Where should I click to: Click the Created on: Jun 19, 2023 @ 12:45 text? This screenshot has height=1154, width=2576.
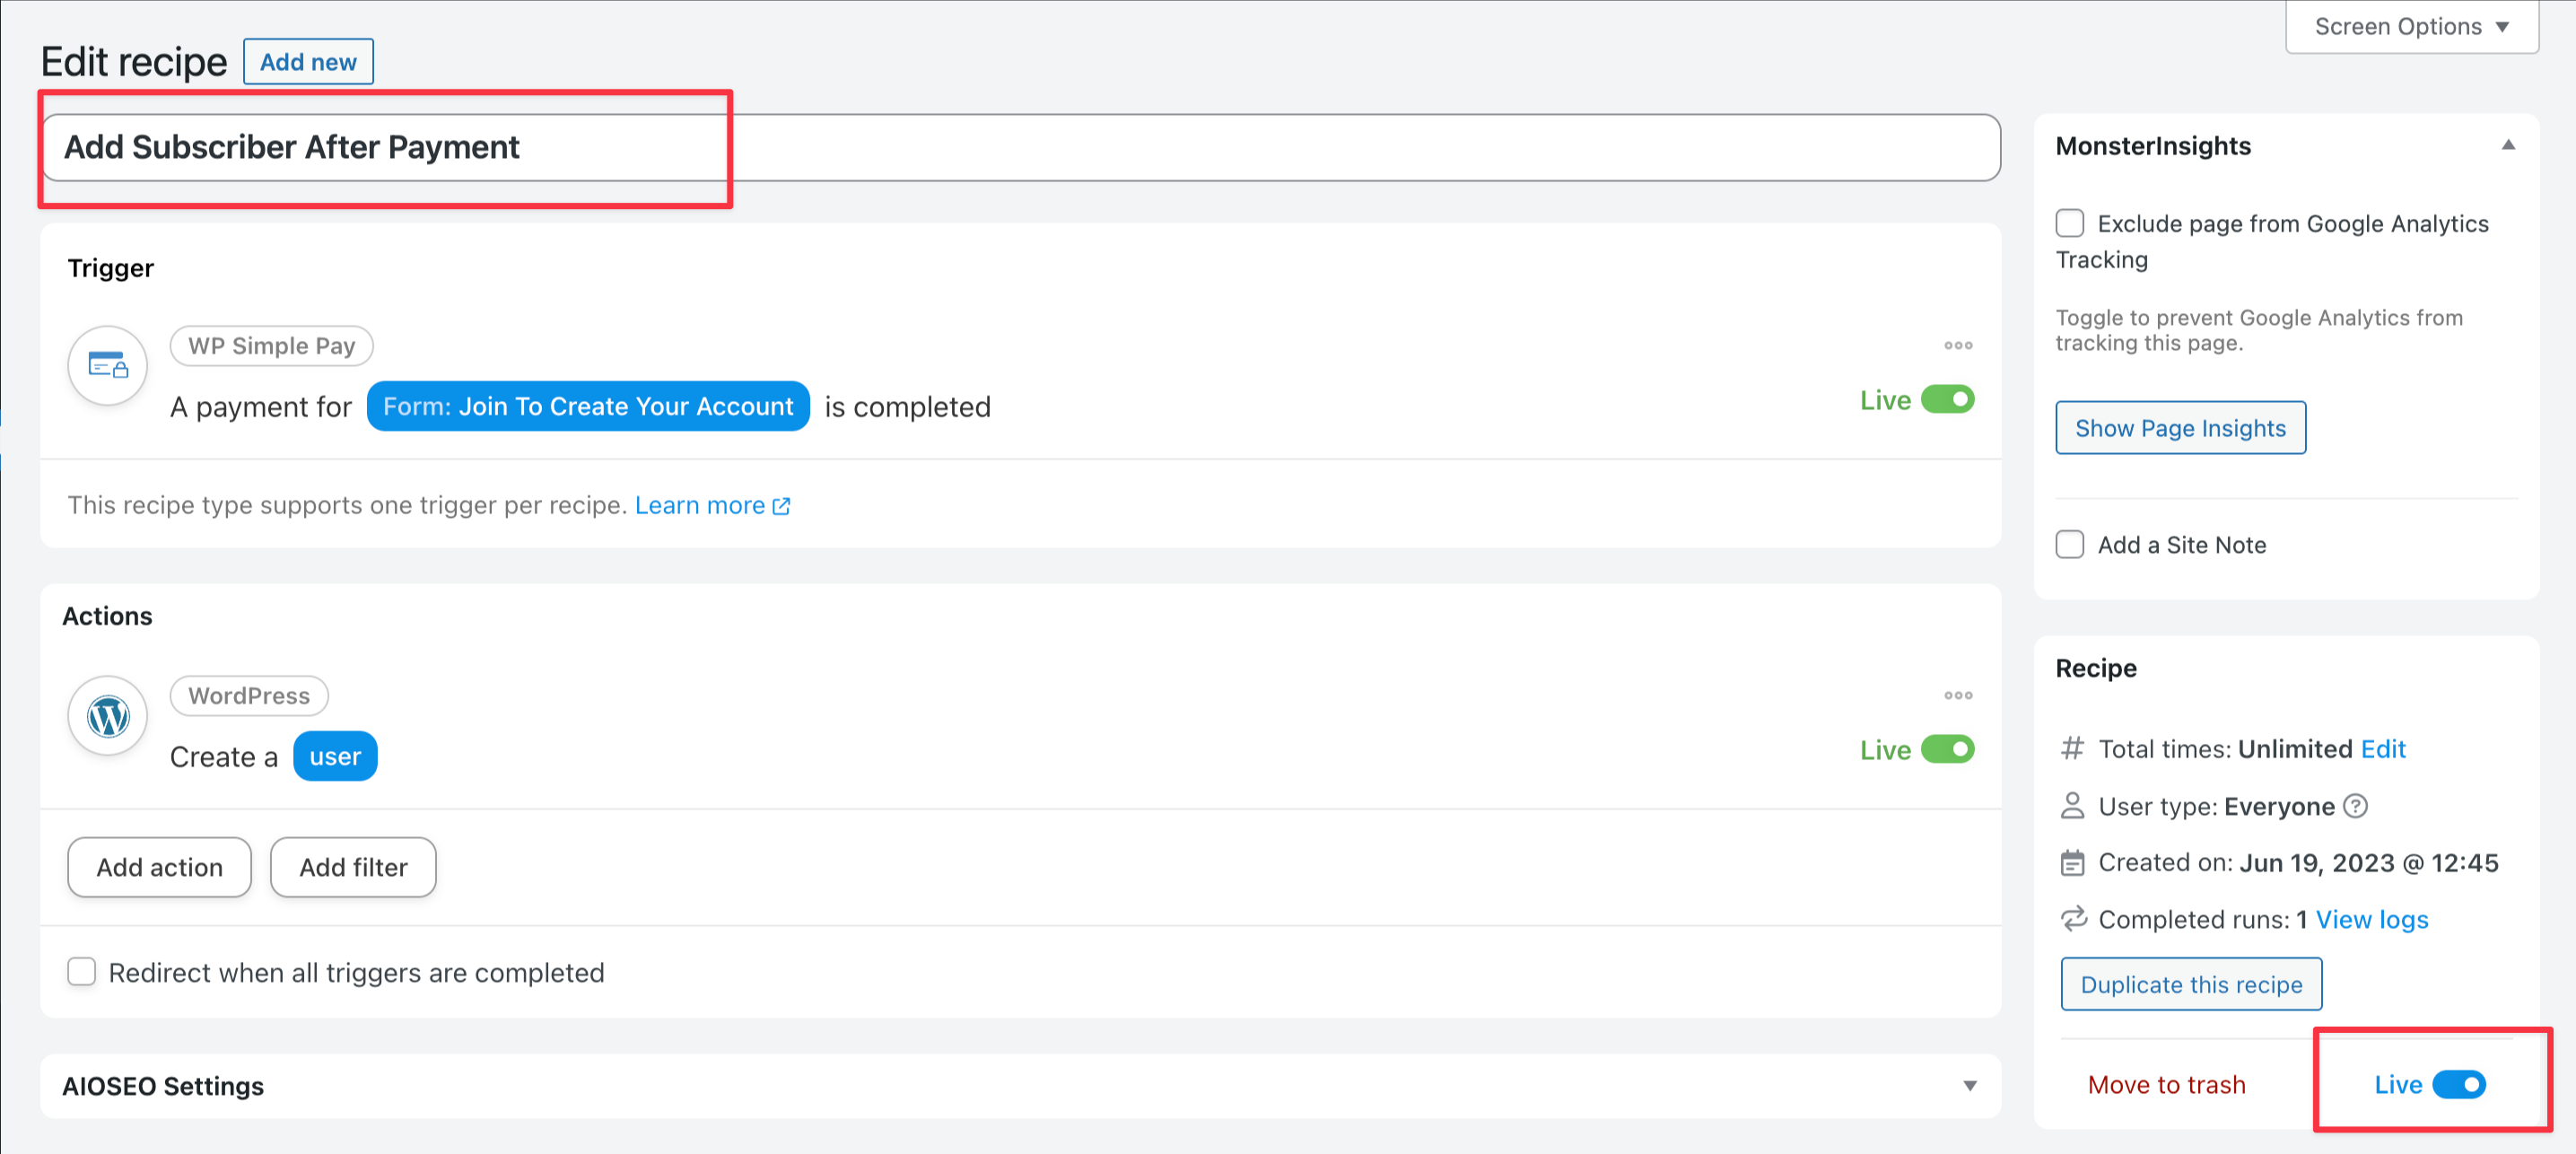2298,863
